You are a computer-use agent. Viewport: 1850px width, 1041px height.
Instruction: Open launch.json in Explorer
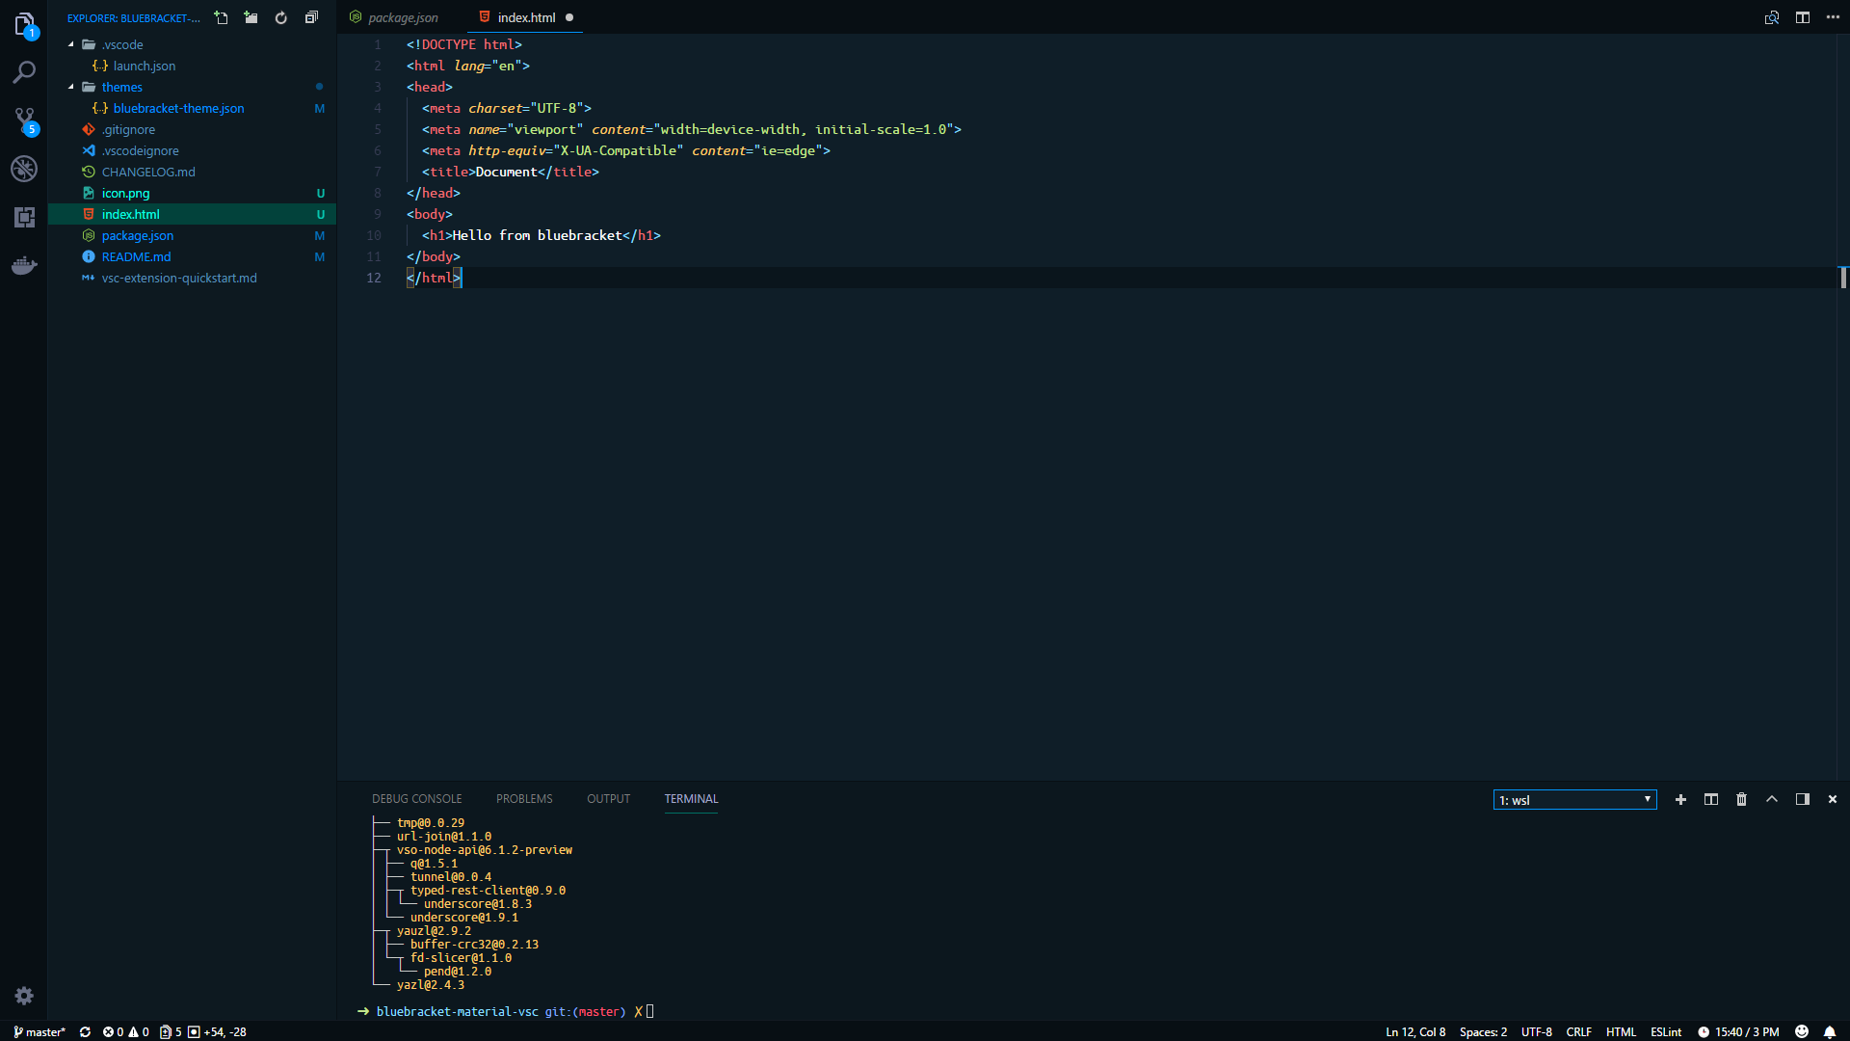point(192,66)
